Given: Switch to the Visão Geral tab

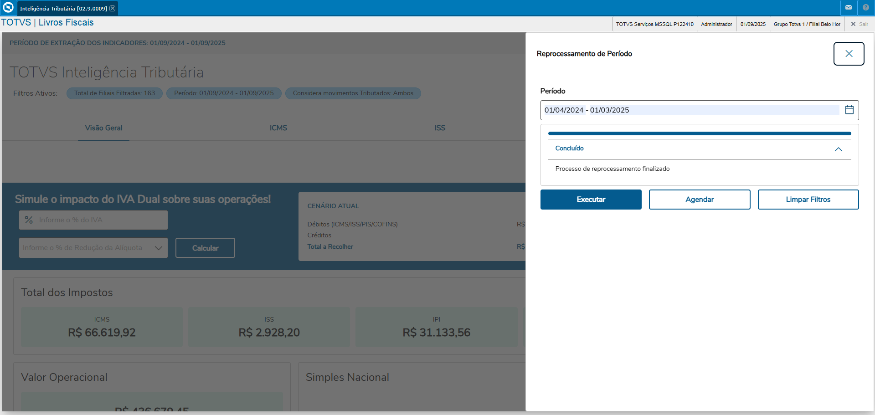Looking at the screenshot, I should (103, 128).
